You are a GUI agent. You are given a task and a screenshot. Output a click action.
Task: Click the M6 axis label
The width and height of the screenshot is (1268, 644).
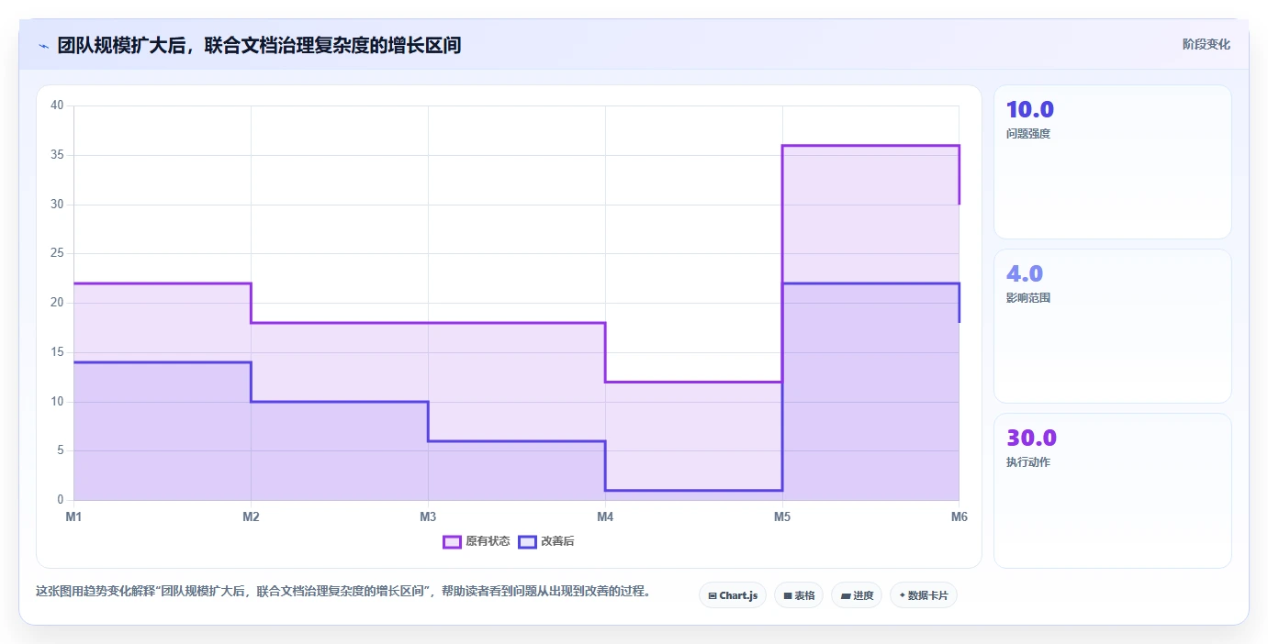[959, 516]
